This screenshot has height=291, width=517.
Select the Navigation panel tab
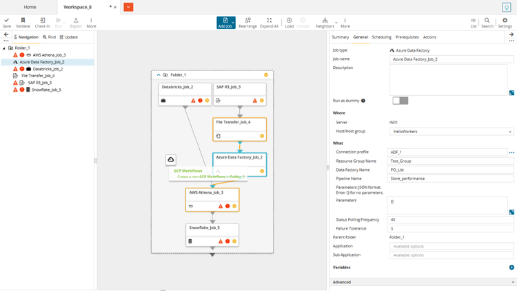[x=26, y=37]
